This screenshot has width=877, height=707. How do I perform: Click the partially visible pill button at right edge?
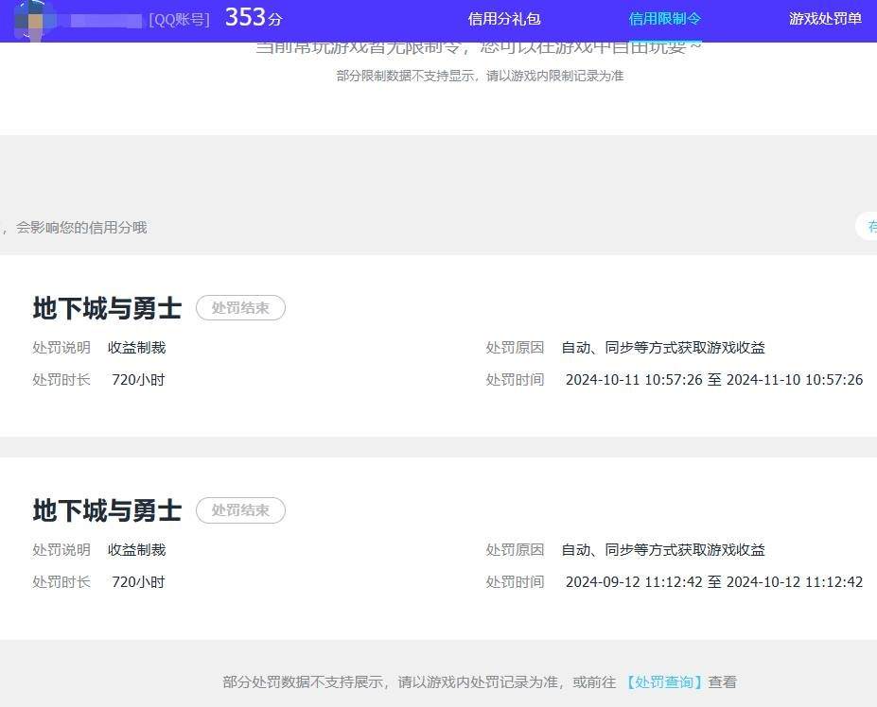[x=867, y=226]
